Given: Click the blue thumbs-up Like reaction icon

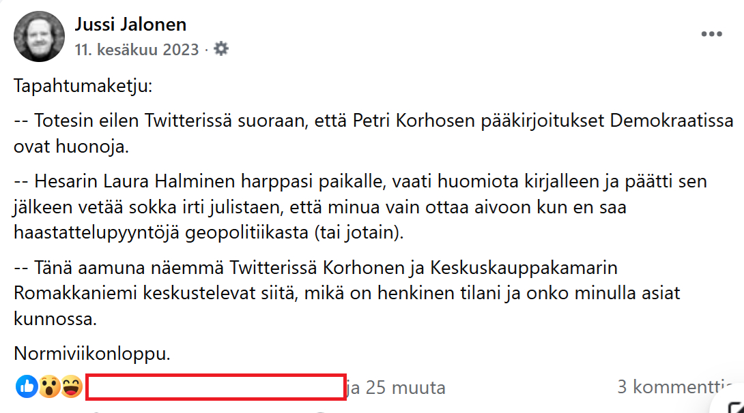Looking at the screenshot, I should [x=27, y=388].
